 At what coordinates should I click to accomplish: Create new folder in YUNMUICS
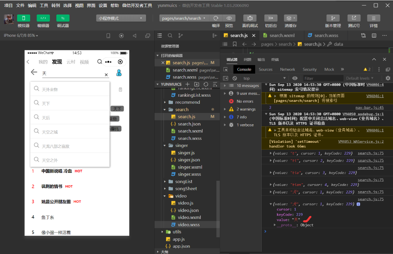pyautogui.click(x=197, y=84)
